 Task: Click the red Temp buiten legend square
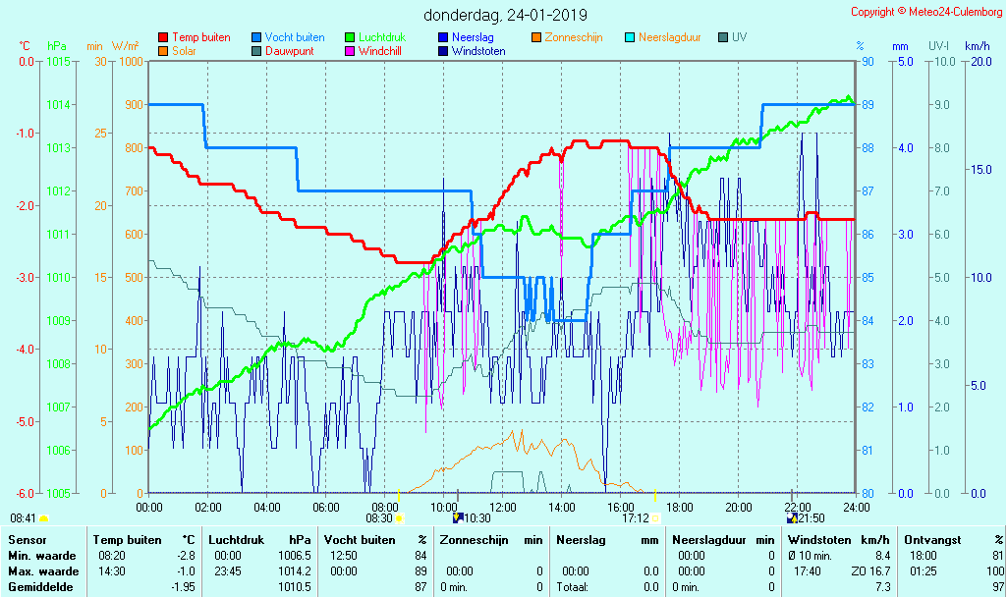(163, 37)
